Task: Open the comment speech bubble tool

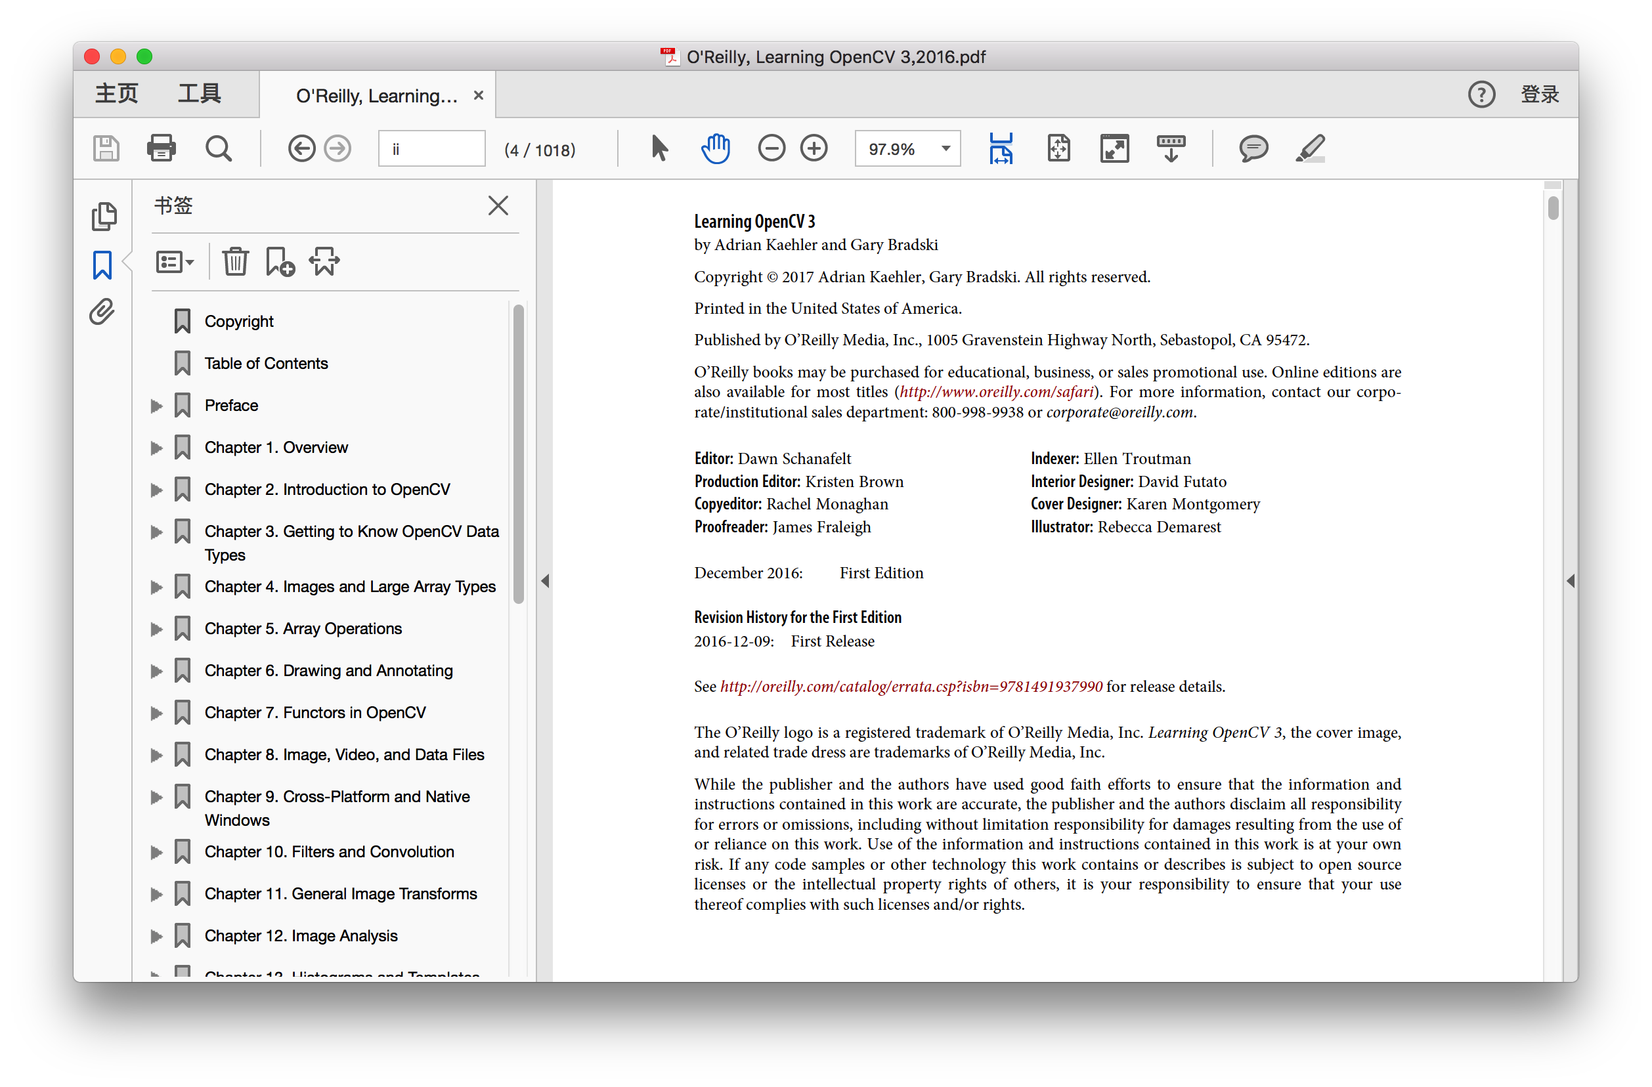Action: pos(1253,148)
